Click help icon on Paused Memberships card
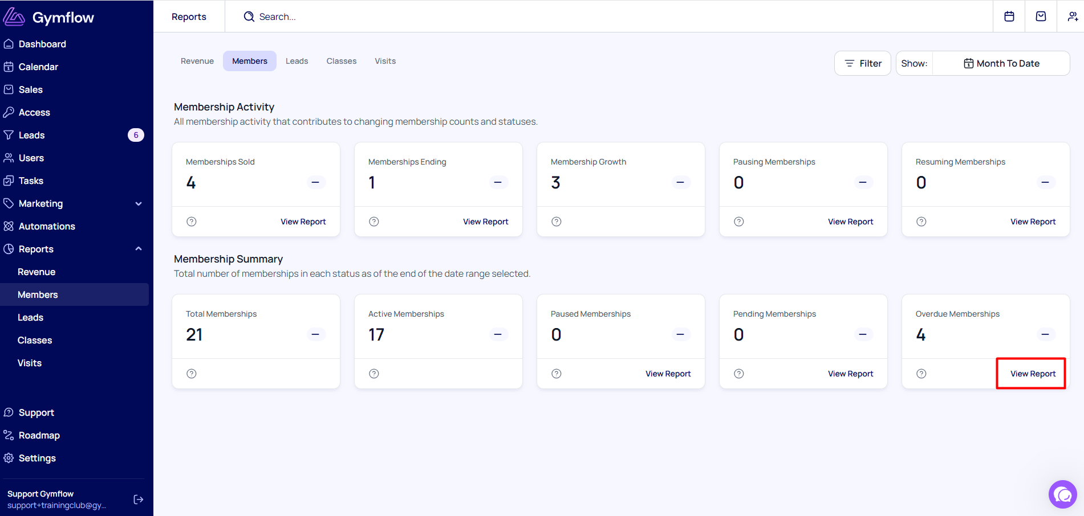This screenshot has height=516, width=1084. point(557,374)
